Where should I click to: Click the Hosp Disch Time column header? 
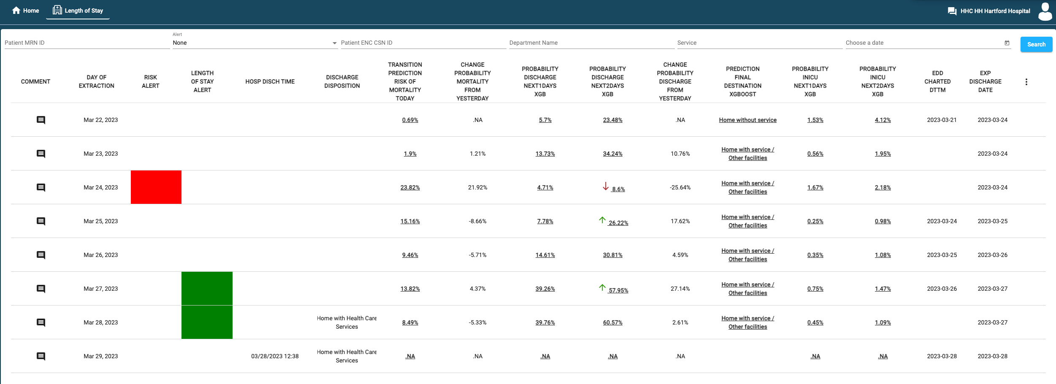click(270, 81)
